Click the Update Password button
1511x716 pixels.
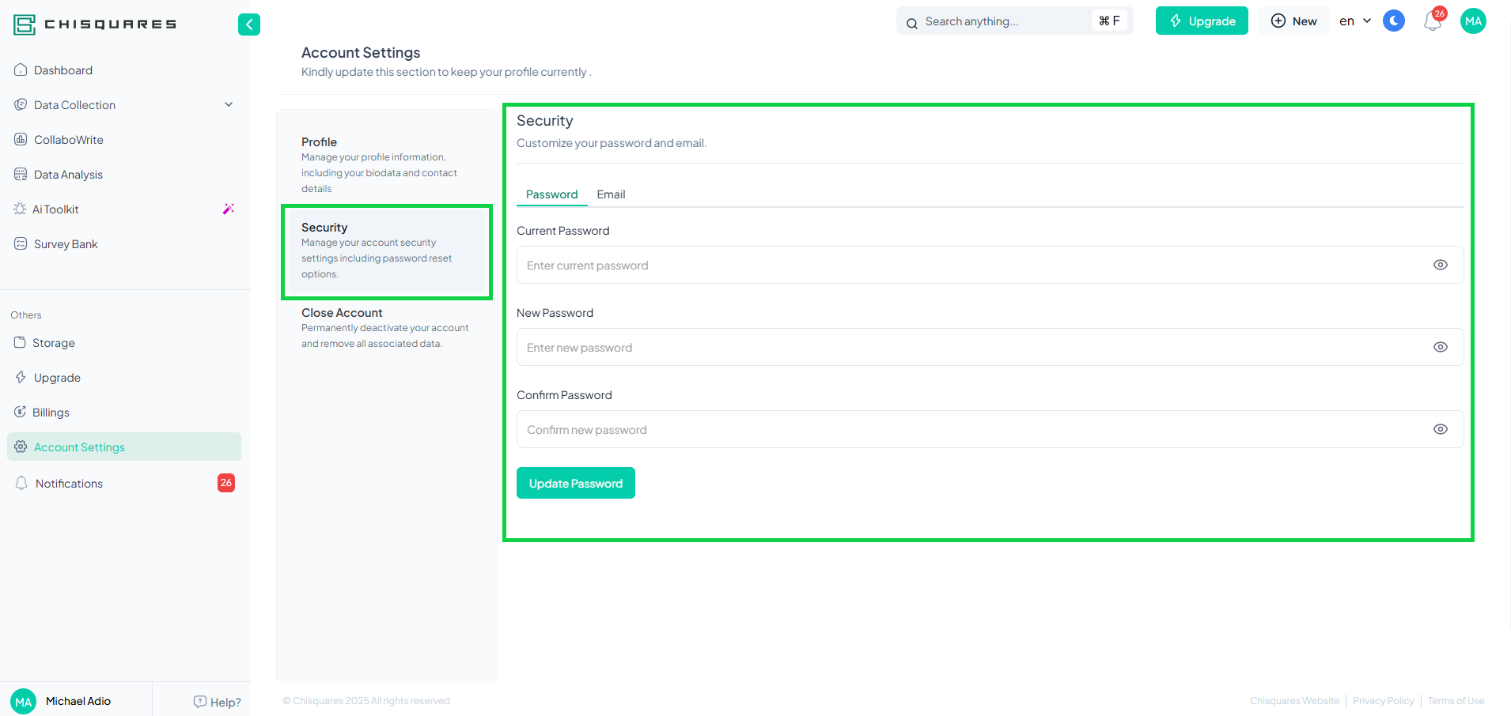pos(576,483)
